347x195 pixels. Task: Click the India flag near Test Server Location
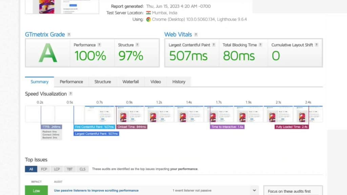149,13
